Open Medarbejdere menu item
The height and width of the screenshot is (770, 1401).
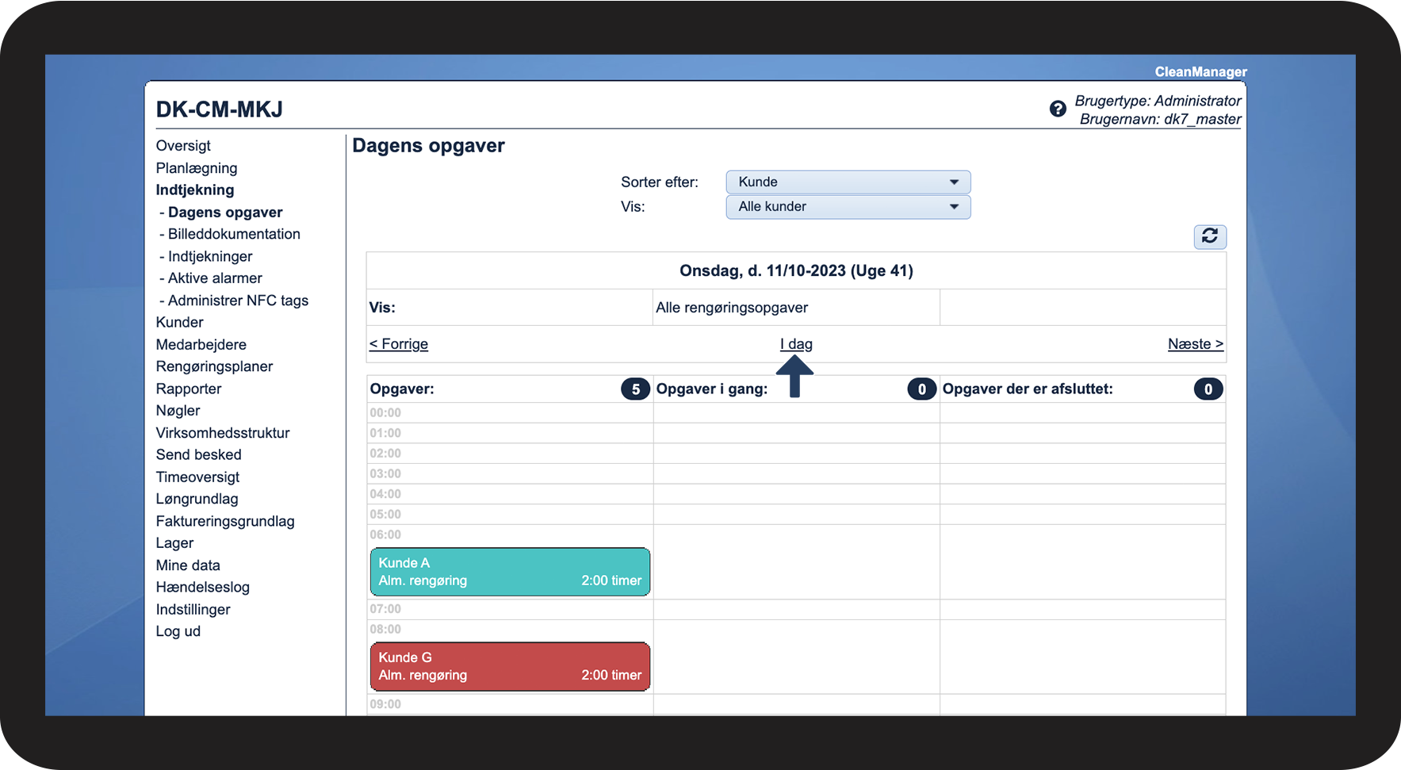[201, 345]
